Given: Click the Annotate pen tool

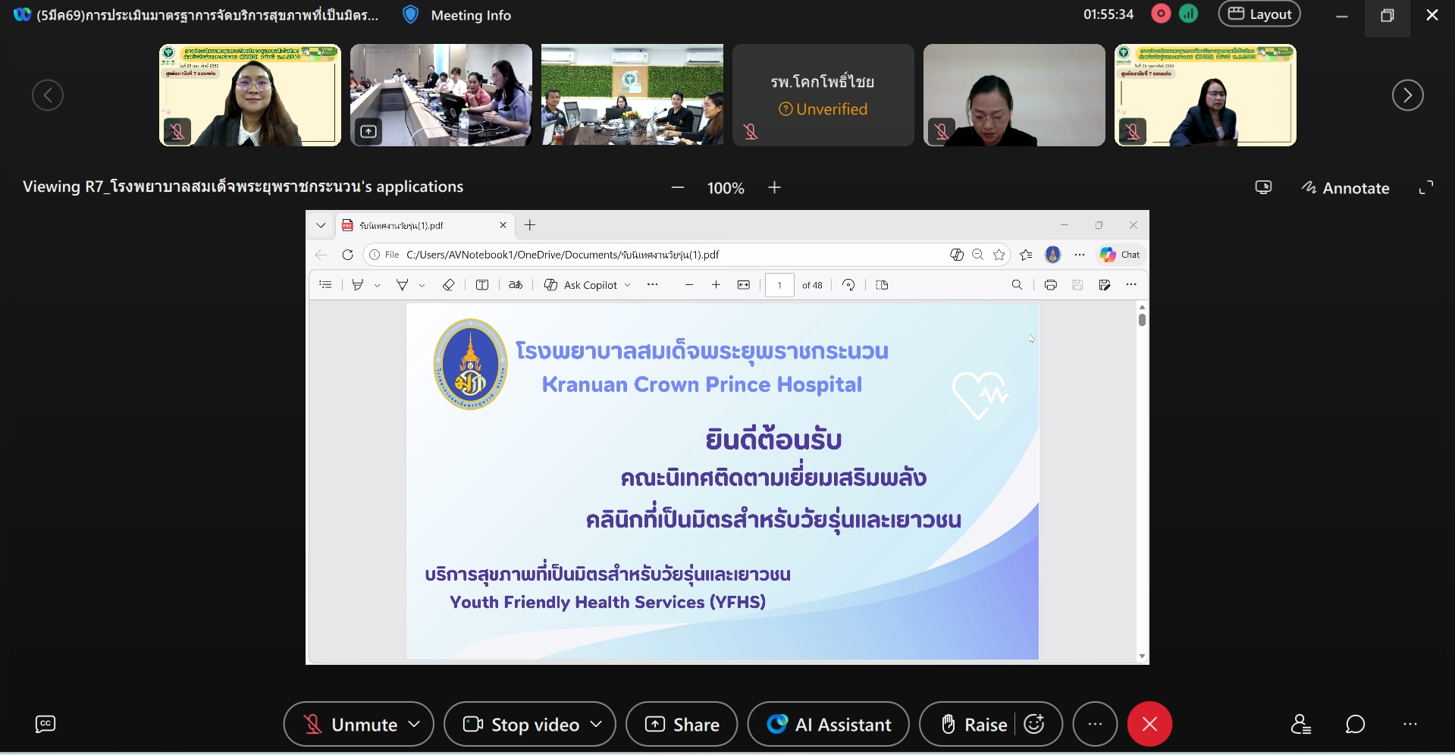Looking at the screenshot, I should 1346,188.
